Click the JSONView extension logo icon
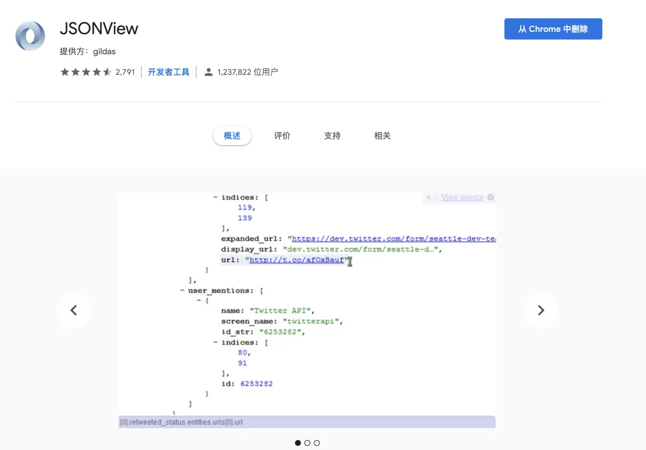The image size is (646, 450). [30, 36]
